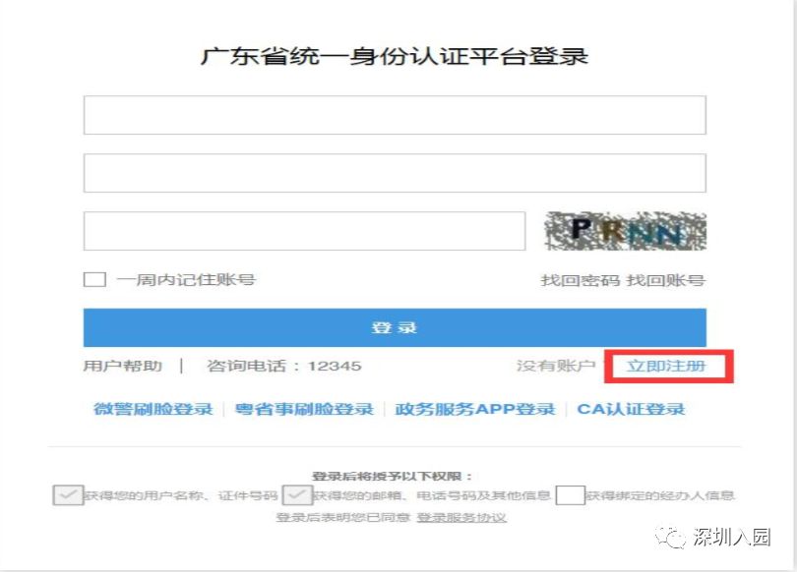Click the 登录 button
The image size is (797, 572).
[396, 328]
